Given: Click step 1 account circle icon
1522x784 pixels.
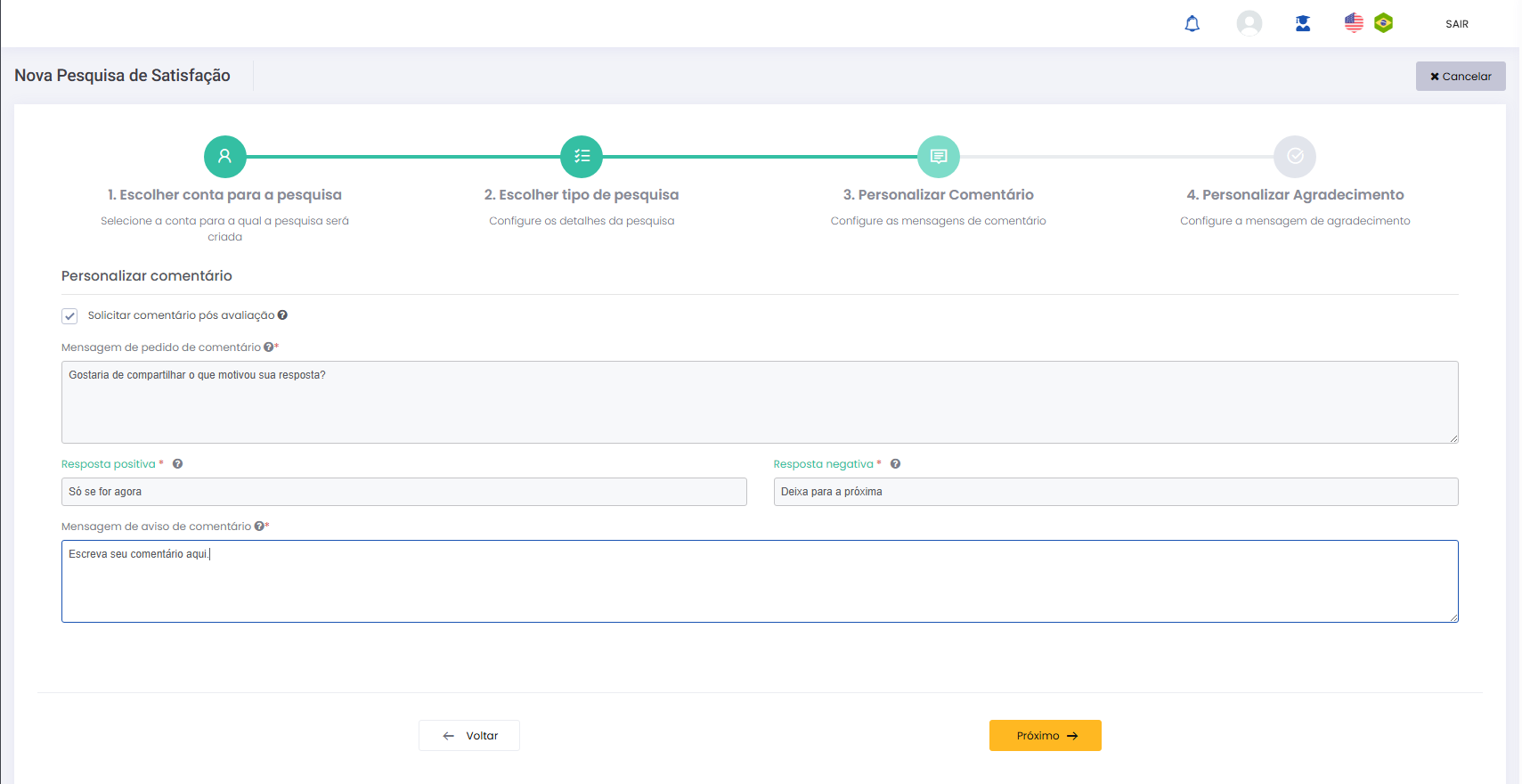Looking at the screenshot, I should pos(225,157).
